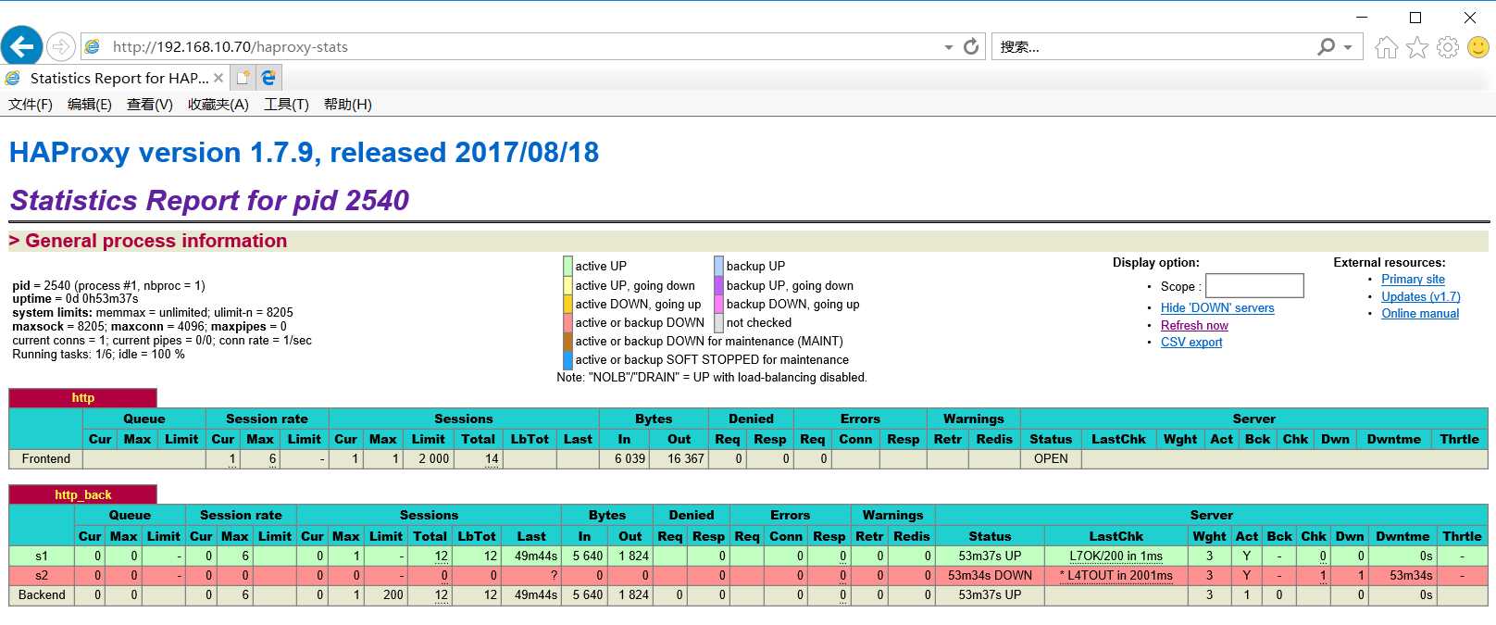Click the s1 status '53m37s UP'

(990, 556)
